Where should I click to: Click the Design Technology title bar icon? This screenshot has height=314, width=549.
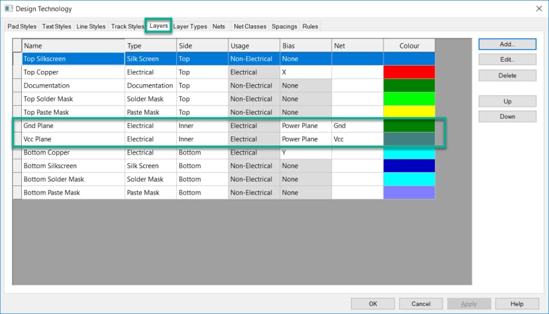click(9, 9)
